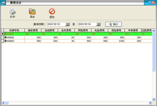
Task: Close the 费用合计 window
Action: [x=153, y=3]
